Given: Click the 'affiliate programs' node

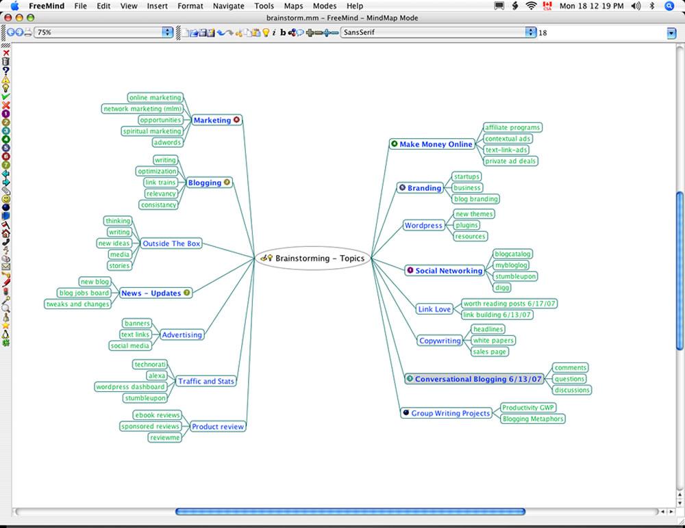Looking at the screenshot, I should coord(512,127).
